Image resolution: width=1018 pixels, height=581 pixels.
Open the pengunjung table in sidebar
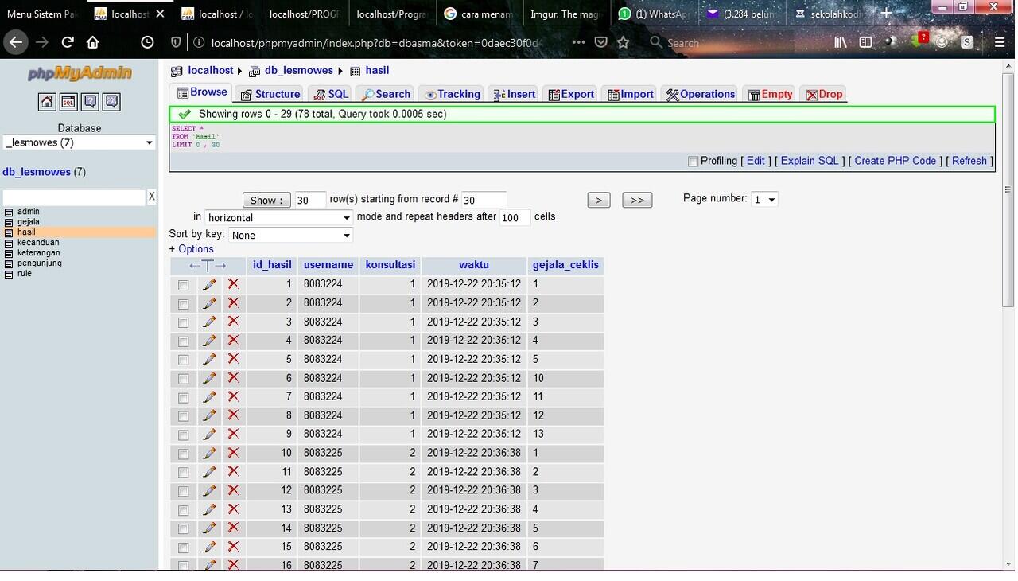pos(40,263)
